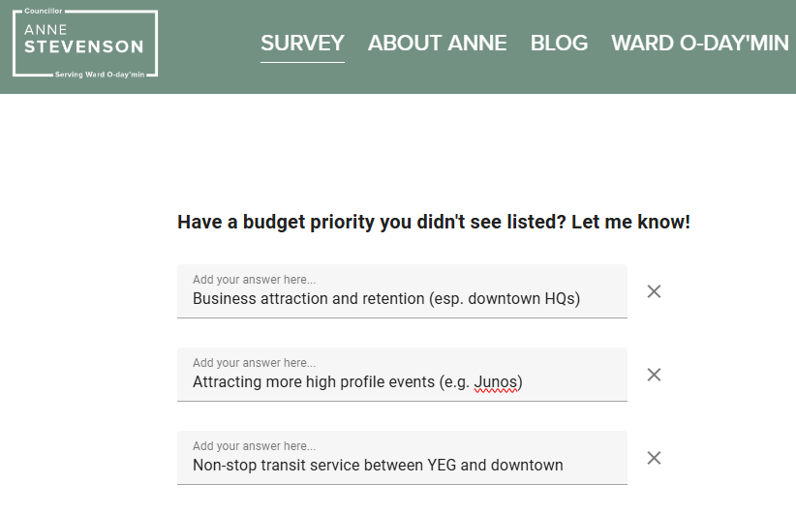Click the misspelled word Junos

[x=495, y=382]
